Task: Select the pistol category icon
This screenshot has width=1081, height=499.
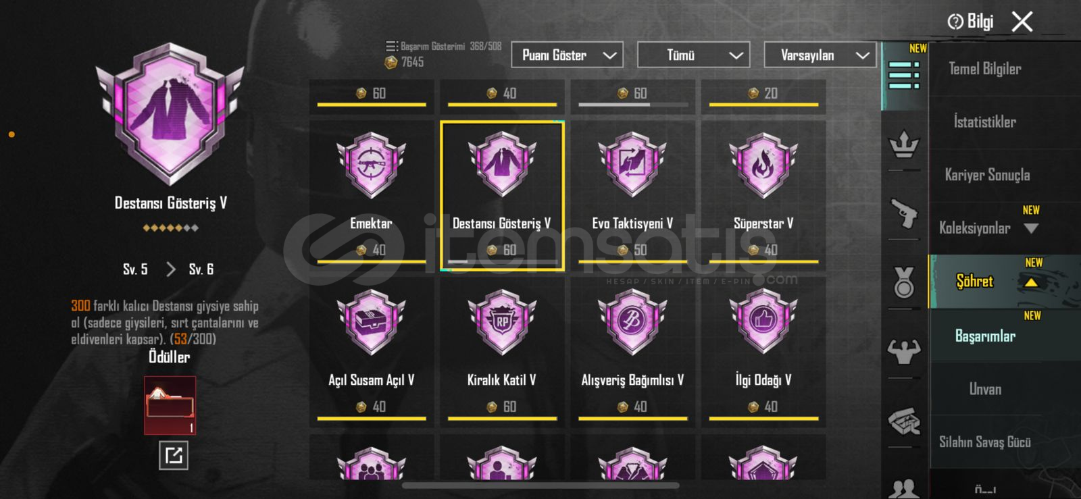Action: pyautogui.click(x=903, y=213)
